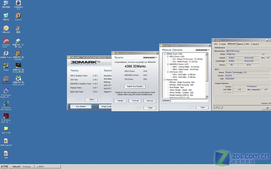Select the GT1 - Return To Proxycon row
Viewport: 271px width, 169px height.
[x=188, y=59]
